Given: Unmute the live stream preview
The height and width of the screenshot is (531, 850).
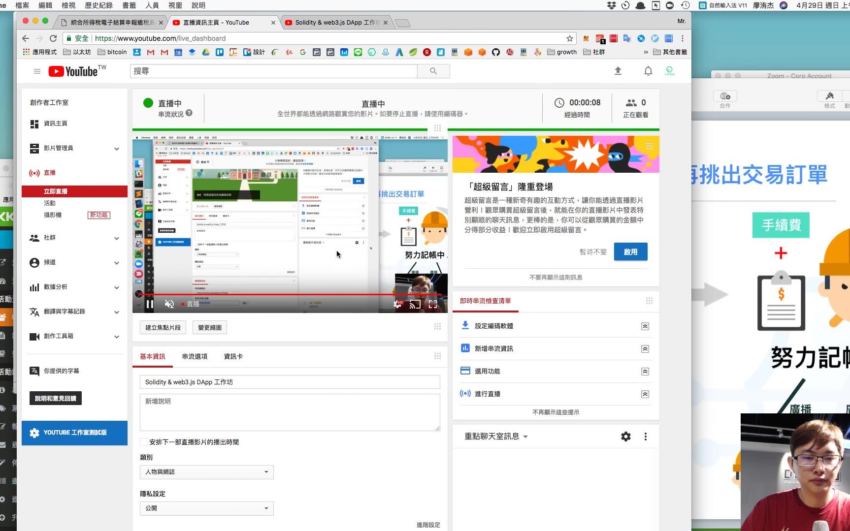Looking at the screenshot, I should click(169, 304).
